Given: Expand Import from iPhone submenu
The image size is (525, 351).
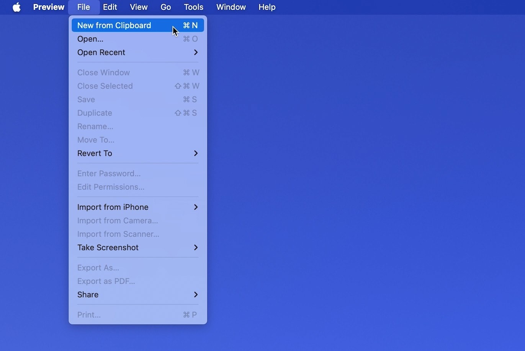Looking at the screenshot, I should tap(138, 207).
